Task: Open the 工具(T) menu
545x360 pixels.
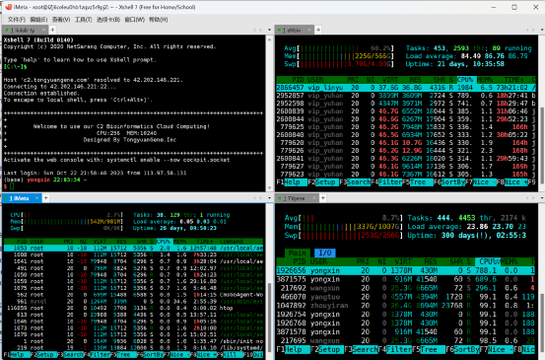Action: (84, 20)
